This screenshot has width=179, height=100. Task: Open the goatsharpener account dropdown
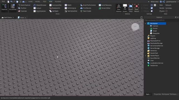click(x=172, y=2)
